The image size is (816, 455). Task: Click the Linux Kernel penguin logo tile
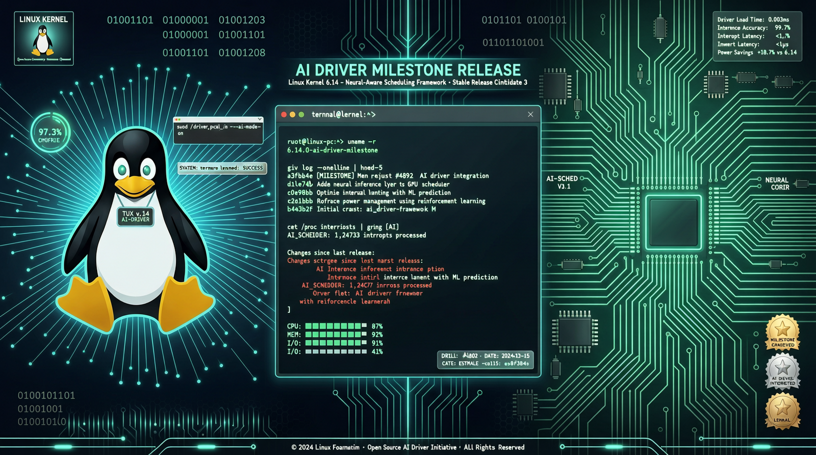(x=44, y=39)
